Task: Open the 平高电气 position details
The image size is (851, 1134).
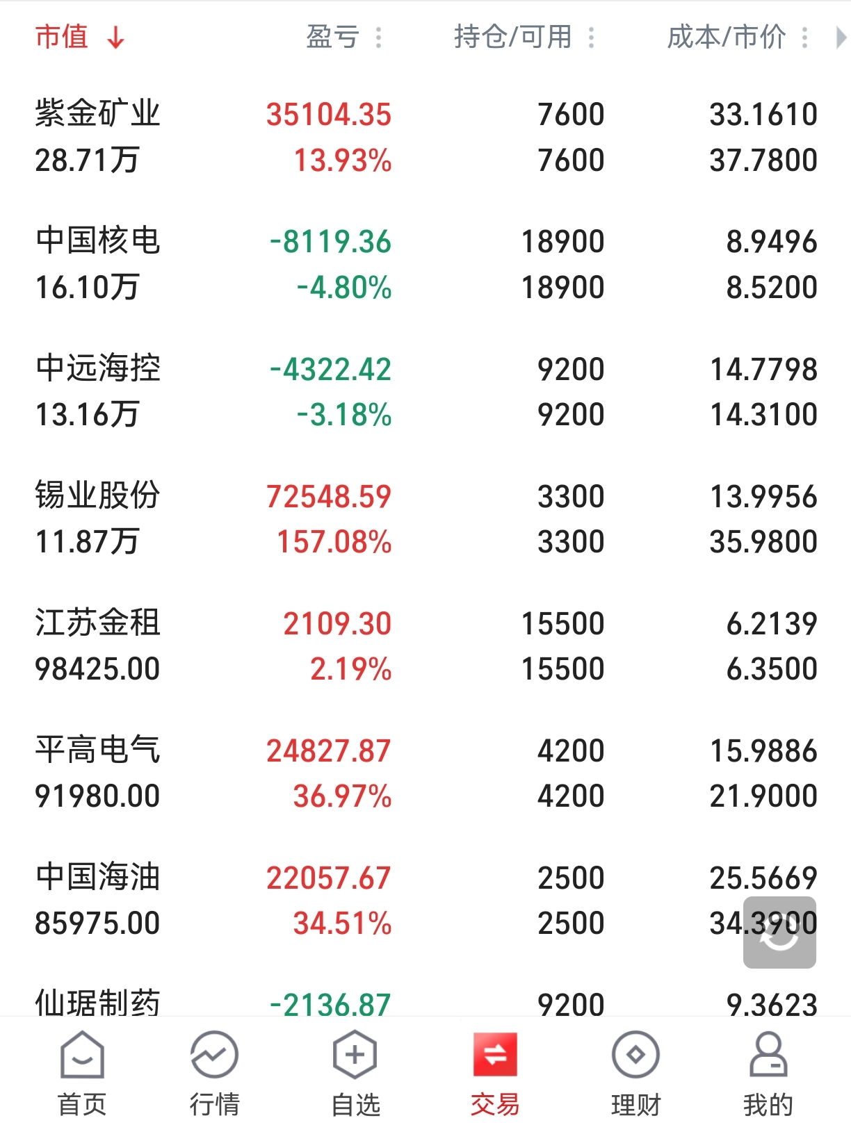Action: pyautogui.click(x=425, y=773)
